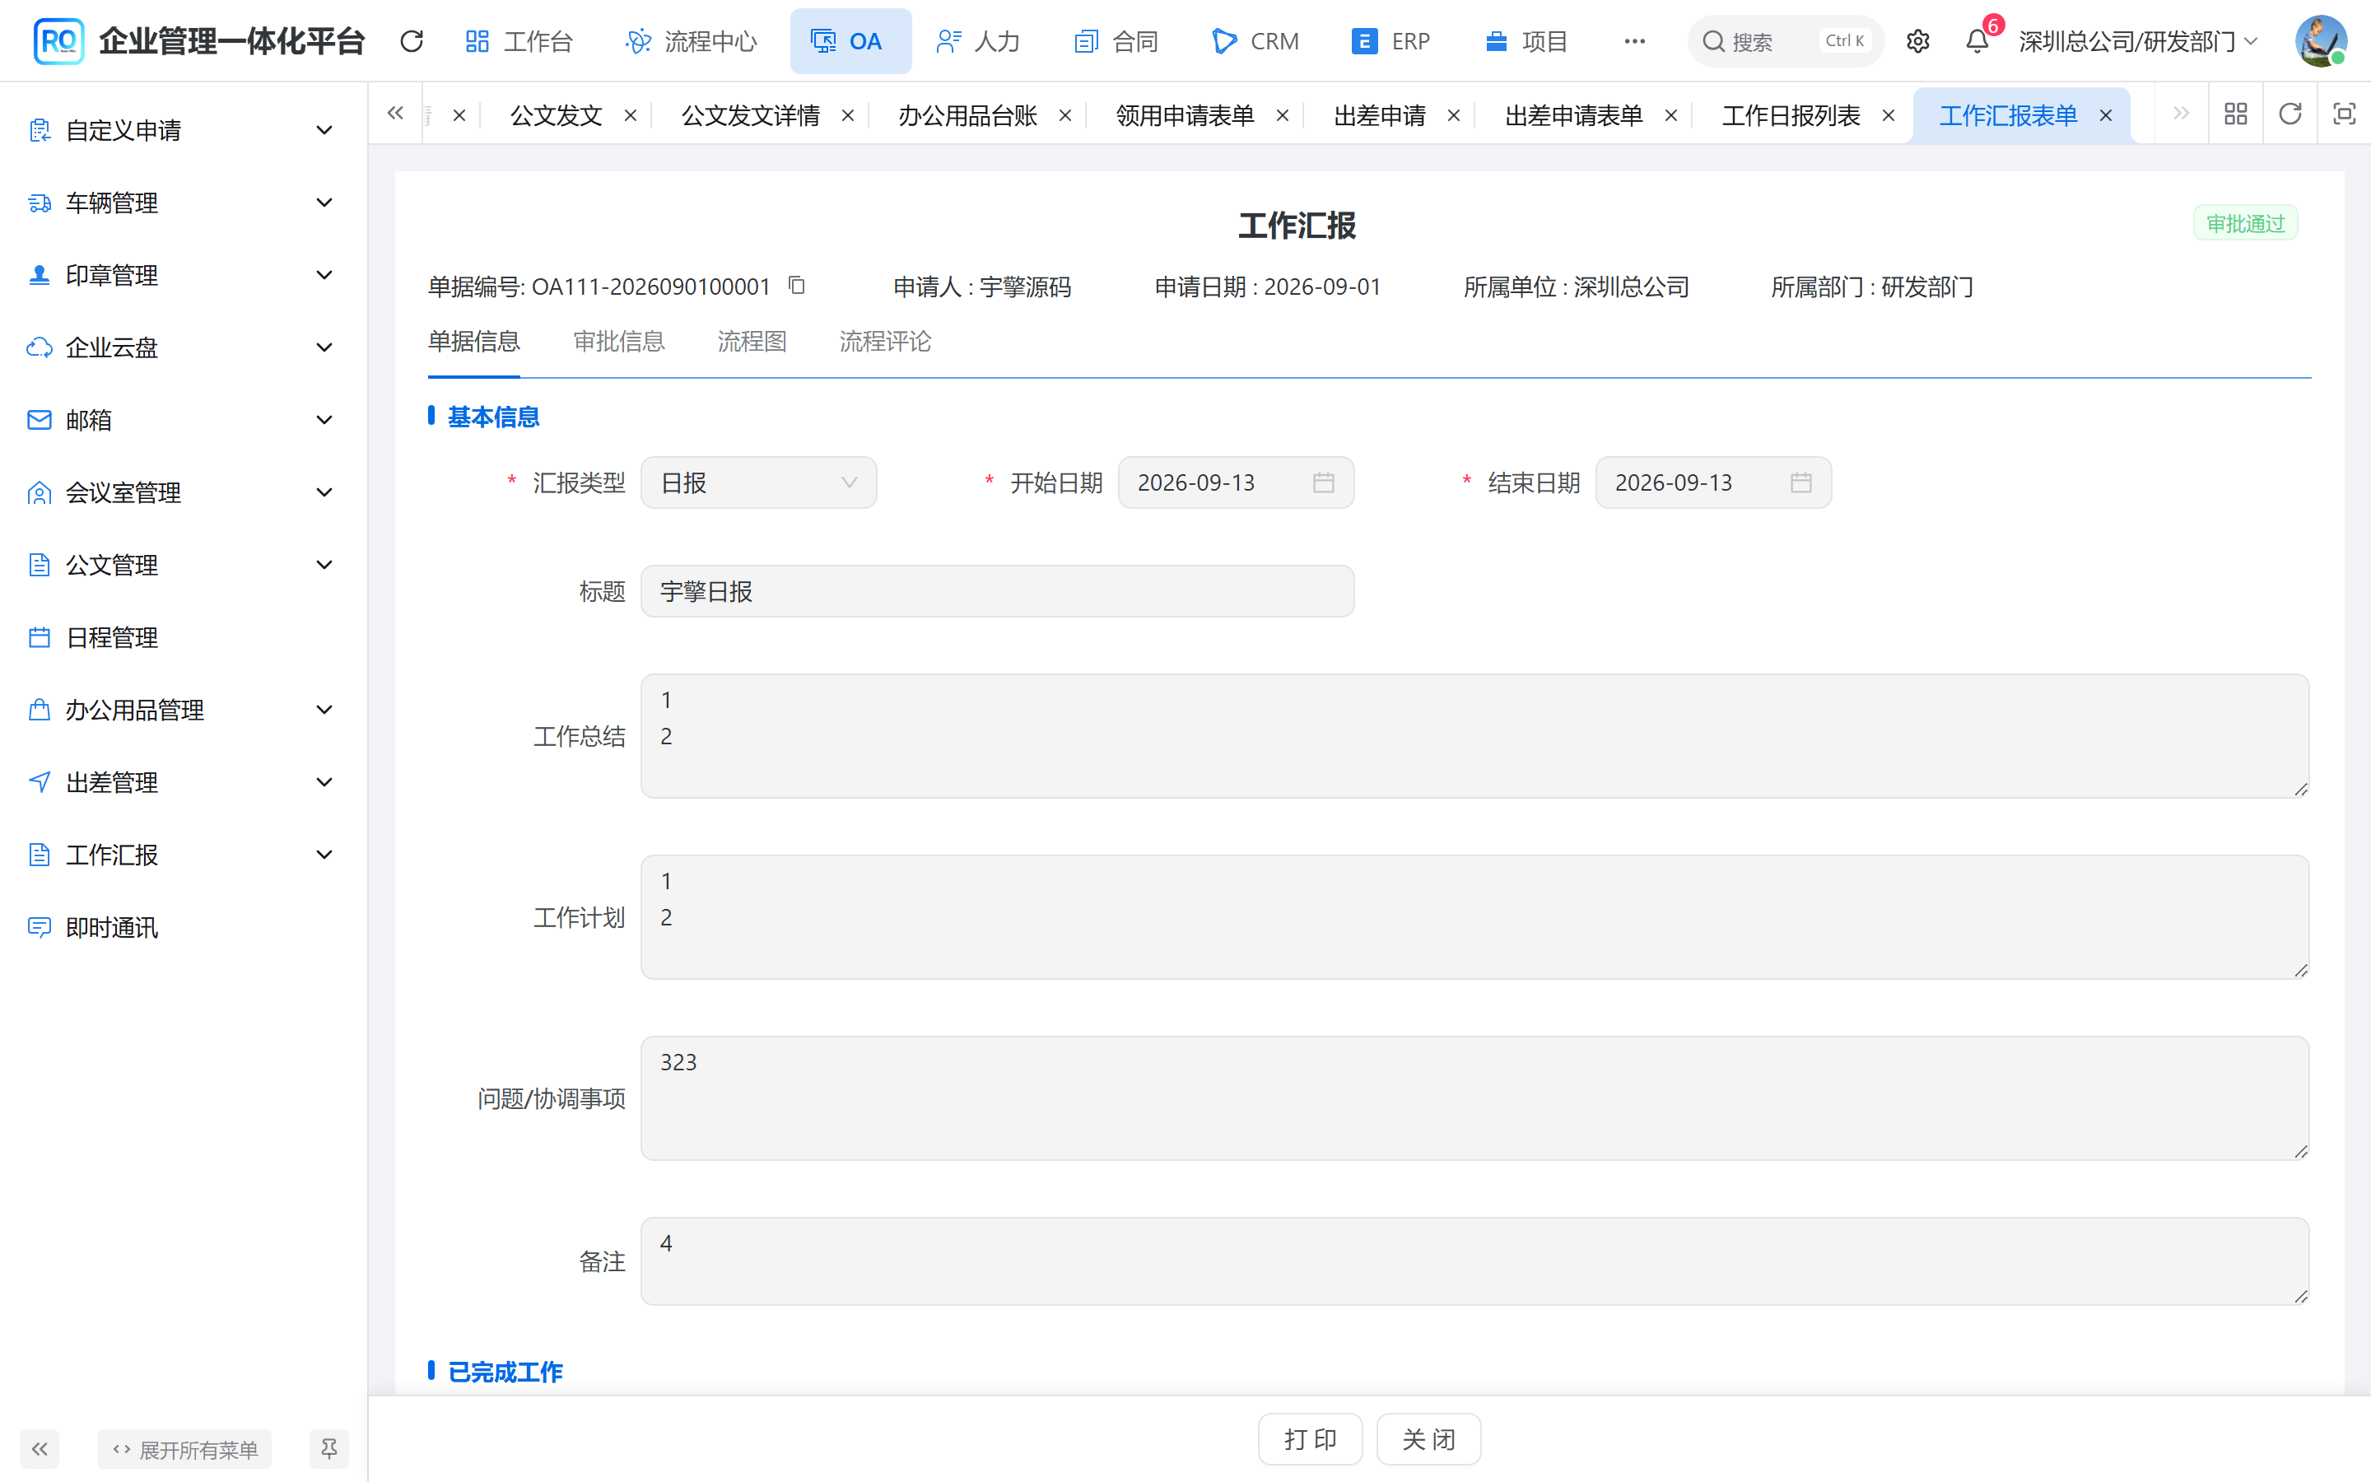Expand the 车辆管理 sidebar menu
The width and height of the screenshot is (2371, 1482).
pyautogui.click(x=184, y=203)
